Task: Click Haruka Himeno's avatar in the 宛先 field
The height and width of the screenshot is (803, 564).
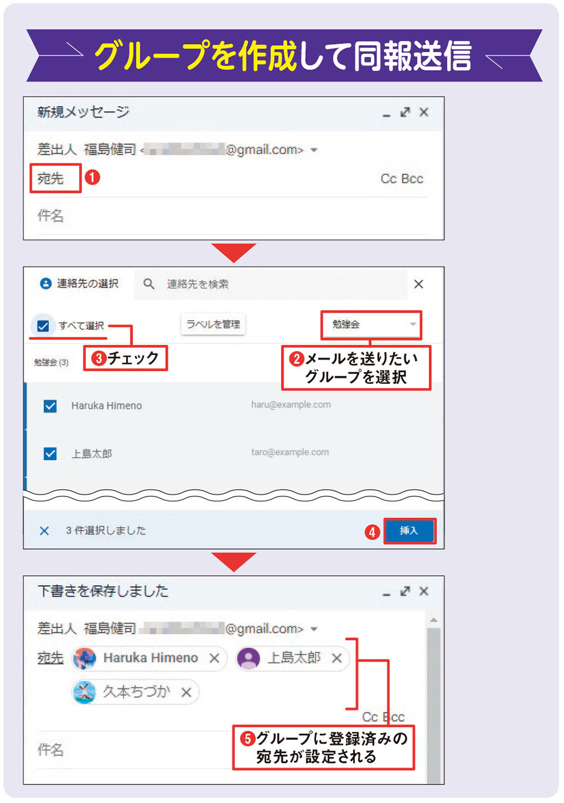Action: [x=85, y=658]
